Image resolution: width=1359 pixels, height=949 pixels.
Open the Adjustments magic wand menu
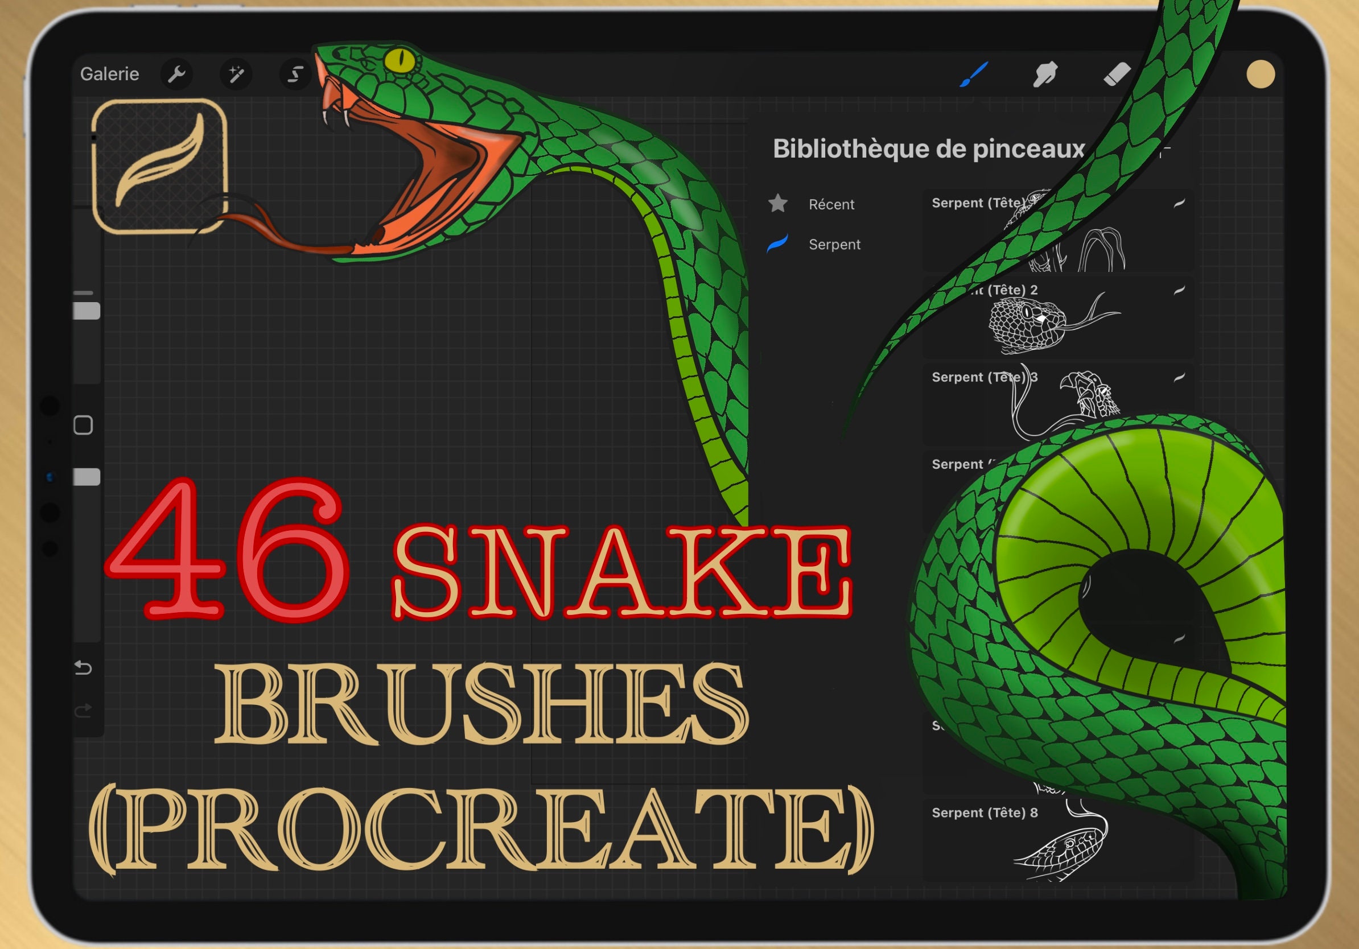tap(236, 75)
